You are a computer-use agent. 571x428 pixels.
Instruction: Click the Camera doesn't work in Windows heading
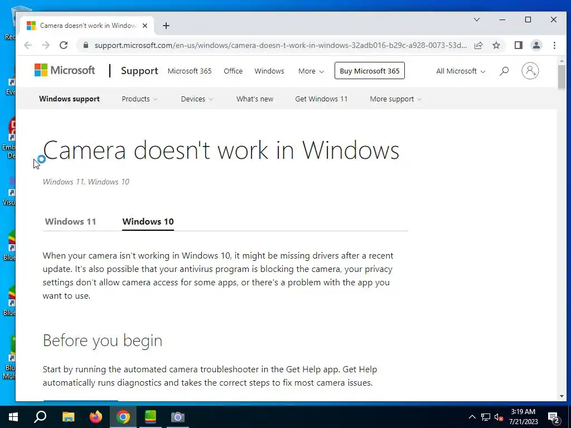(221, 150)
